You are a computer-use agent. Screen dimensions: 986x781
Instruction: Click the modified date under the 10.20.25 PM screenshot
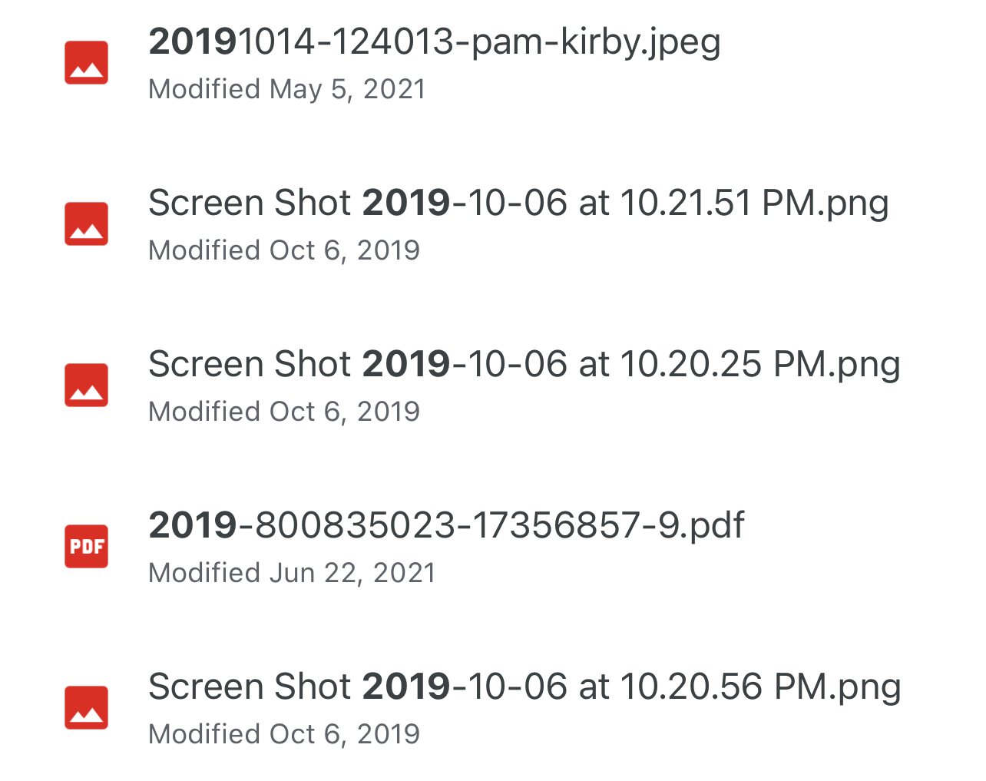(284, 412)
